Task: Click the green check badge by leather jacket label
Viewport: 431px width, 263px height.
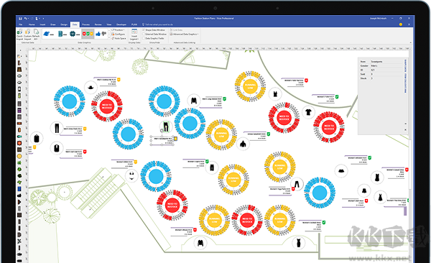Action: point(225,98)
